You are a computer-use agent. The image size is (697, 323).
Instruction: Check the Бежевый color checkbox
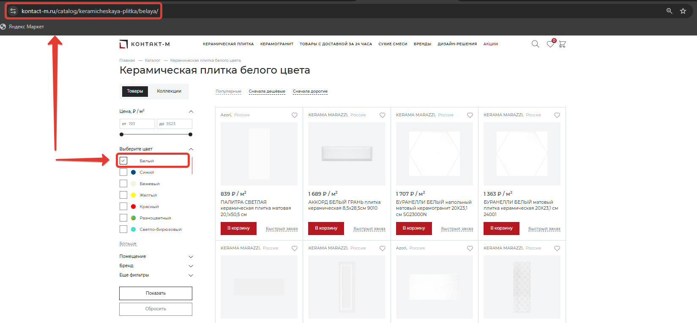(123, 183)
